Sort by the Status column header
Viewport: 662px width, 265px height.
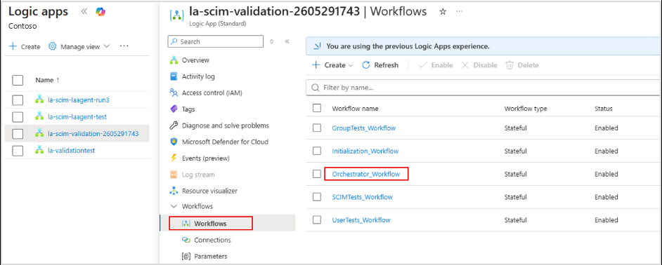point(603,109)
